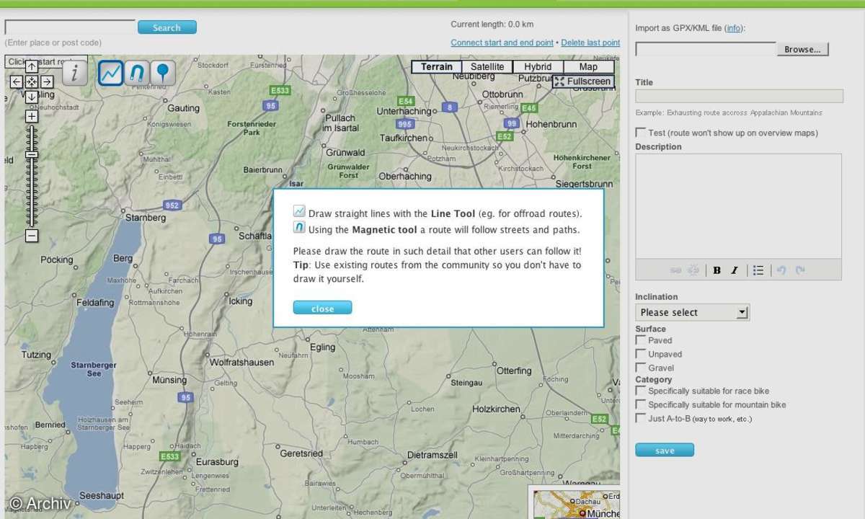Apply bold in the description editor
865x519 pixels.
(x=717, y=270)
